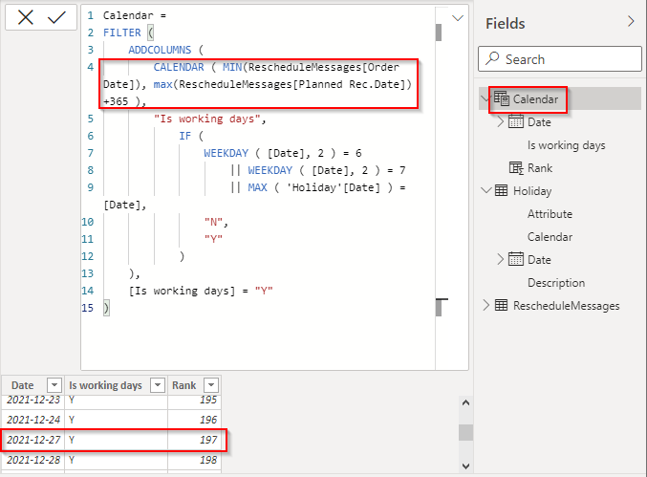The height and width of the screenshot is (477, 647).
Task: Select RescheduleMessages table name
Action: tap(566, 306)
